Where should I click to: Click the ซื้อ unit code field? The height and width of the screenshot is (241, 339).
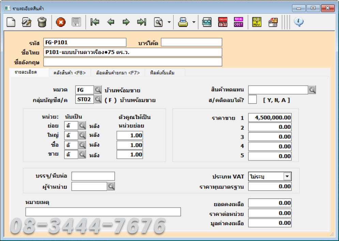click(x=71, y=145)
